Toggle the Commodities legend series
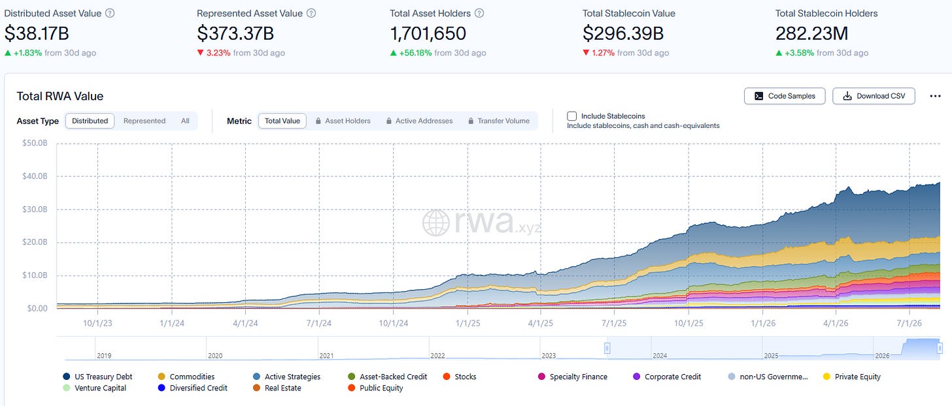Image resolution: width=952 pixels, height=406 pixels. [x=186, y=377]
